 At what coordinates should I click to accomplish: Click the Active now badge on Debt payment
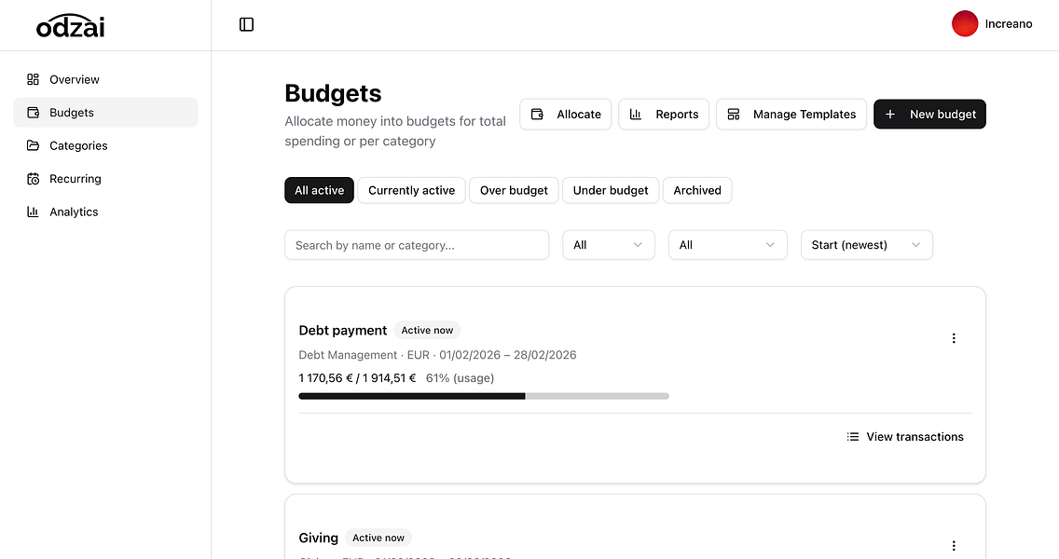tap(427, 330)
